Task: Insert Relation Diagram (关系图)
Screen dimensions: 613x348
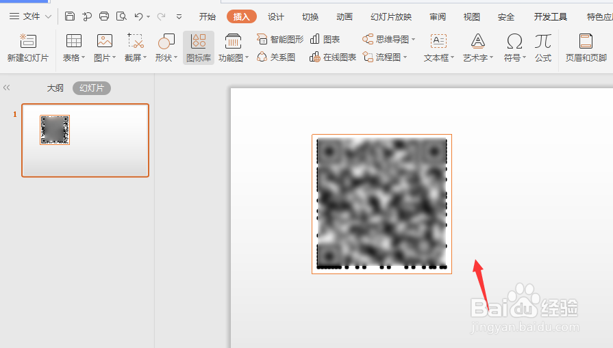Action: pos(276,57)
